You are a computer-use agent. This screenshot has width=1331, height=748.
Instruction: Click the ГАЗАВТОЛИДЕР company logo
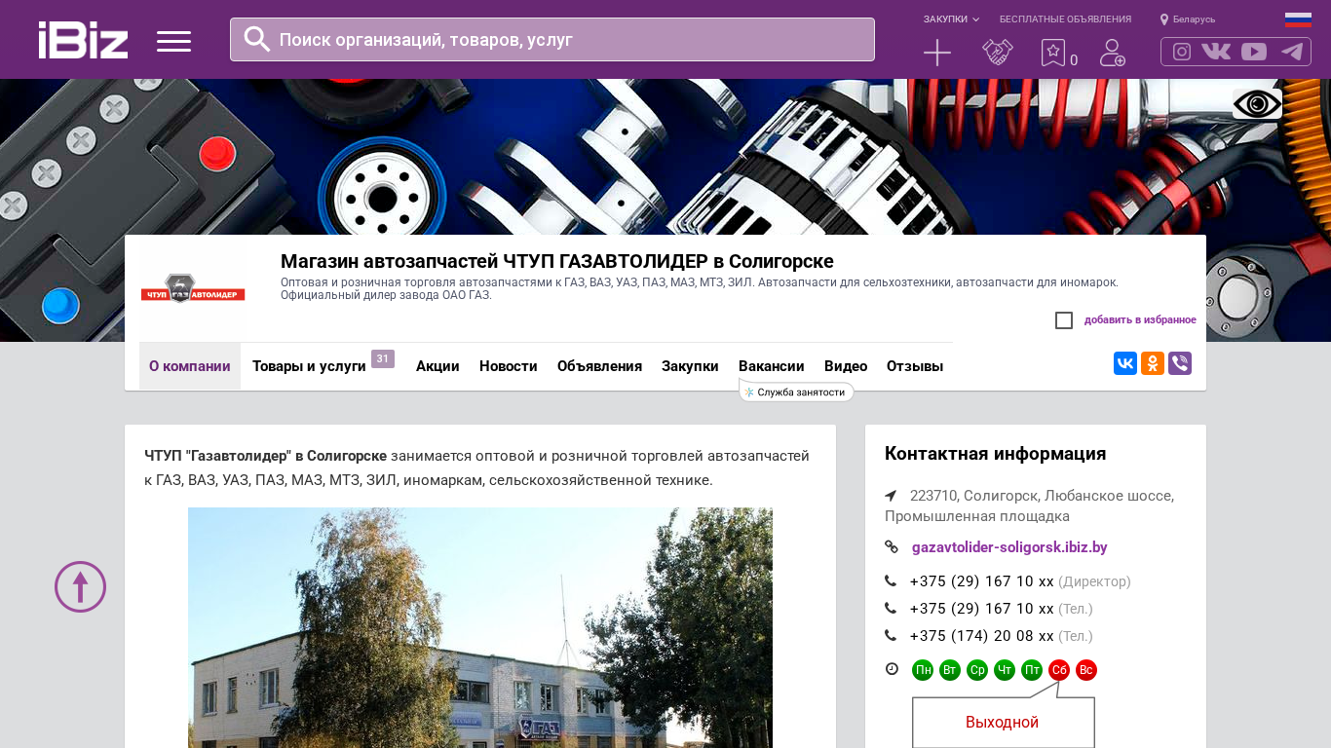point(193,288)
